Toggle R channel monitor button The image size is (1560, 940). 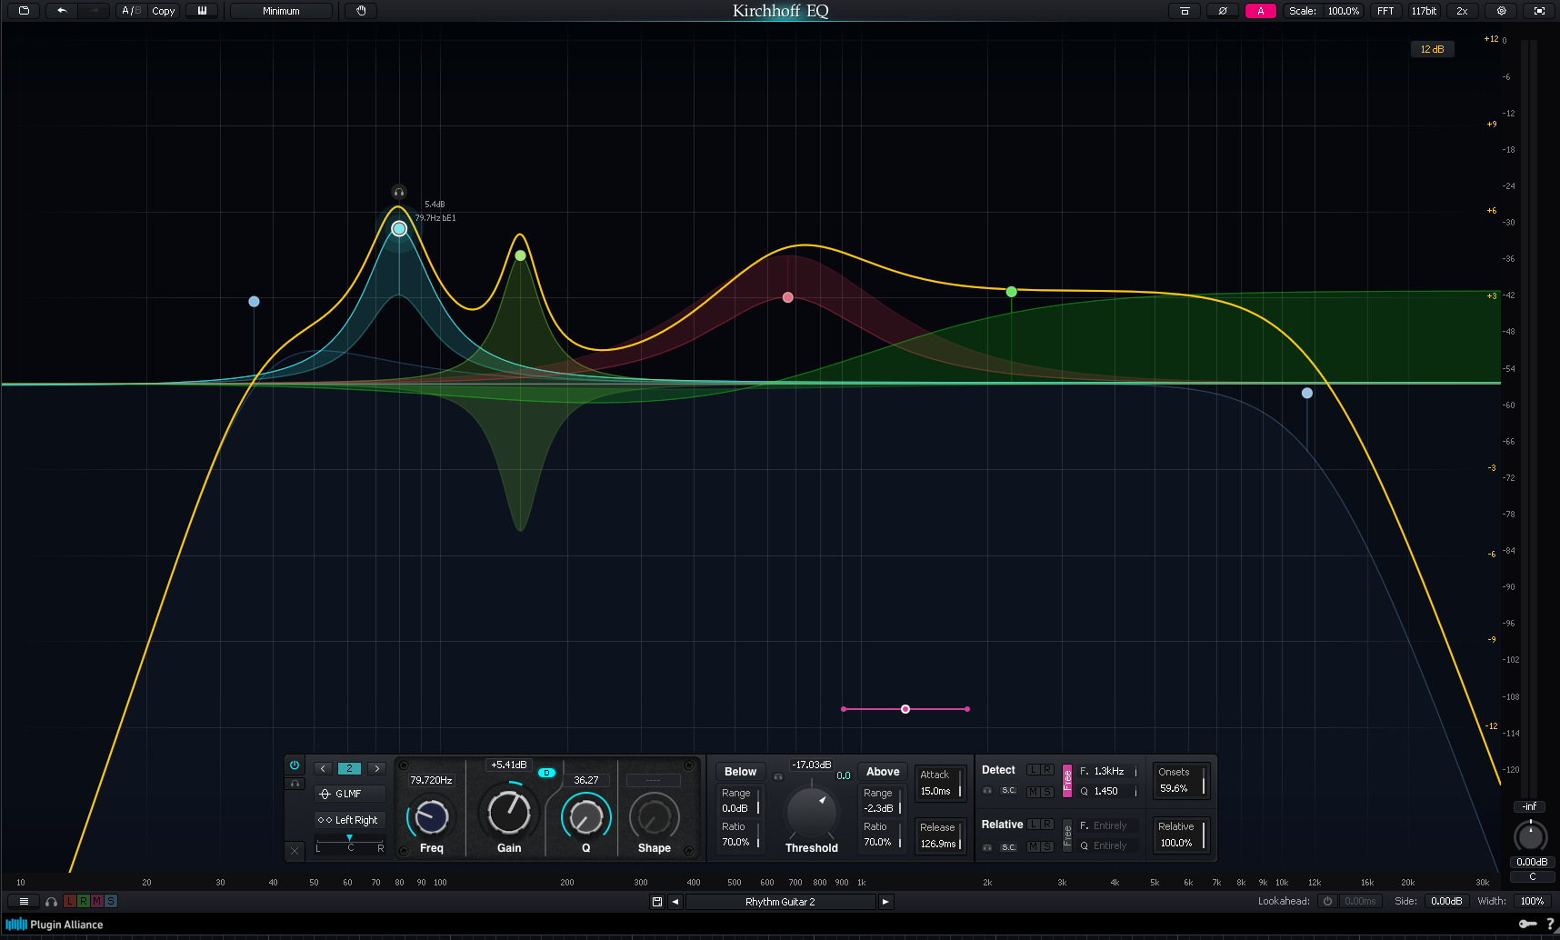pyautogui.click(x=84, y=901)
